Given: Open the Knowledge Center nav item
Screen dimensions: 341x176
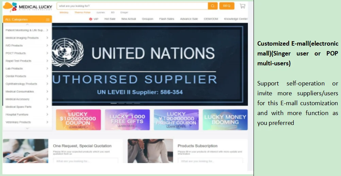Looking at the screenshot, I should [x=236, y=19].
